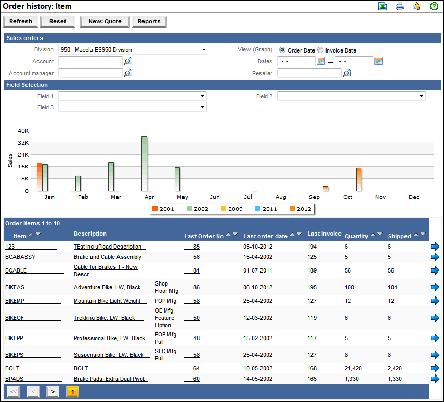Go to page 1 in pager
The width and height of the screenshot is (444, 402).
(x=72, y=392)
